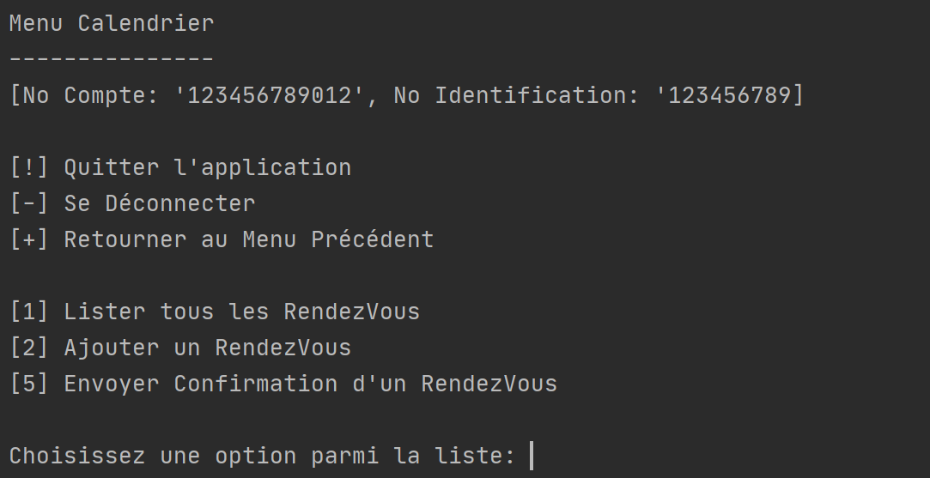The height and width of the screenshot is (478, 930).
Task: Click "Envoyer Confirmation d'un RendezVous" entry
Action: (311, 384)
